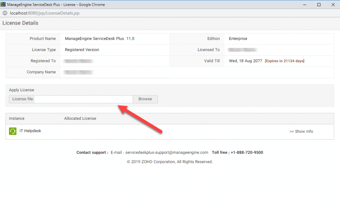Click the Contact support label
The height and width of the screenshot is (203, 340).
pos(92,152)
